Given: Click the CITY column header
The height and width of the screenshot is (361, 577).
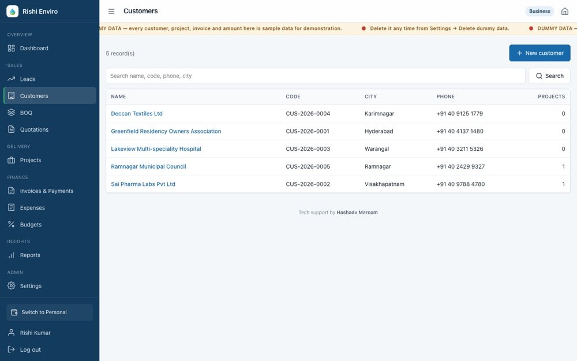Looking at the screenshot, I should [x=370, y=96].
